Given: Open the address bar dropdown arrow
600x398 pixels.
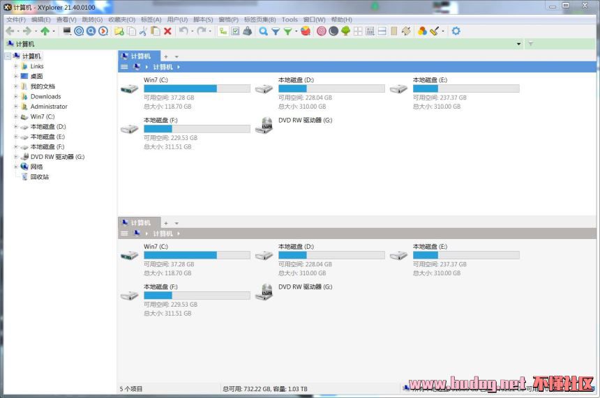Looking at the screenshot, I should pyautogui.click(x=519, y=44).
